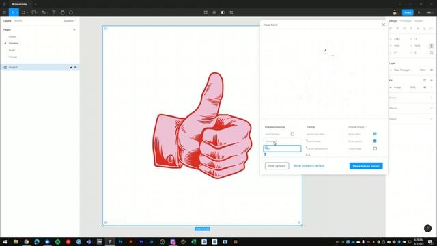This screenshot has height=246, width=437.
Task: Switch to the Prototype tab
Action: click(x=406, y=21)
